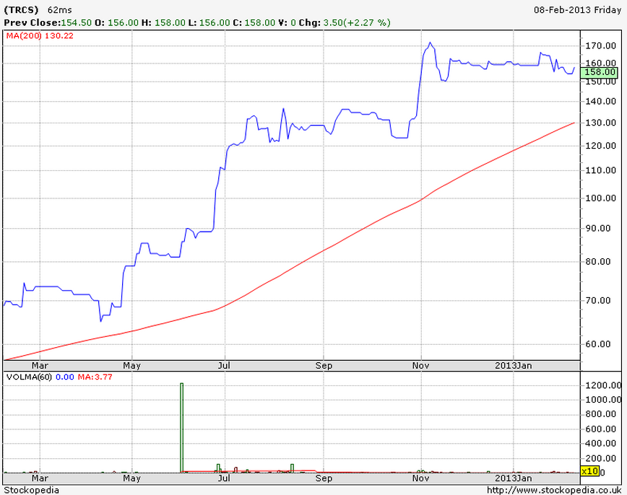Click the 1200.00 volume axis label

click(603, 385)
